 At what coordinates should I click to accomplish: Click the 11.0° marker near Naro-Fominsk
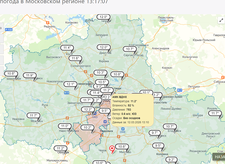point(65,126)
